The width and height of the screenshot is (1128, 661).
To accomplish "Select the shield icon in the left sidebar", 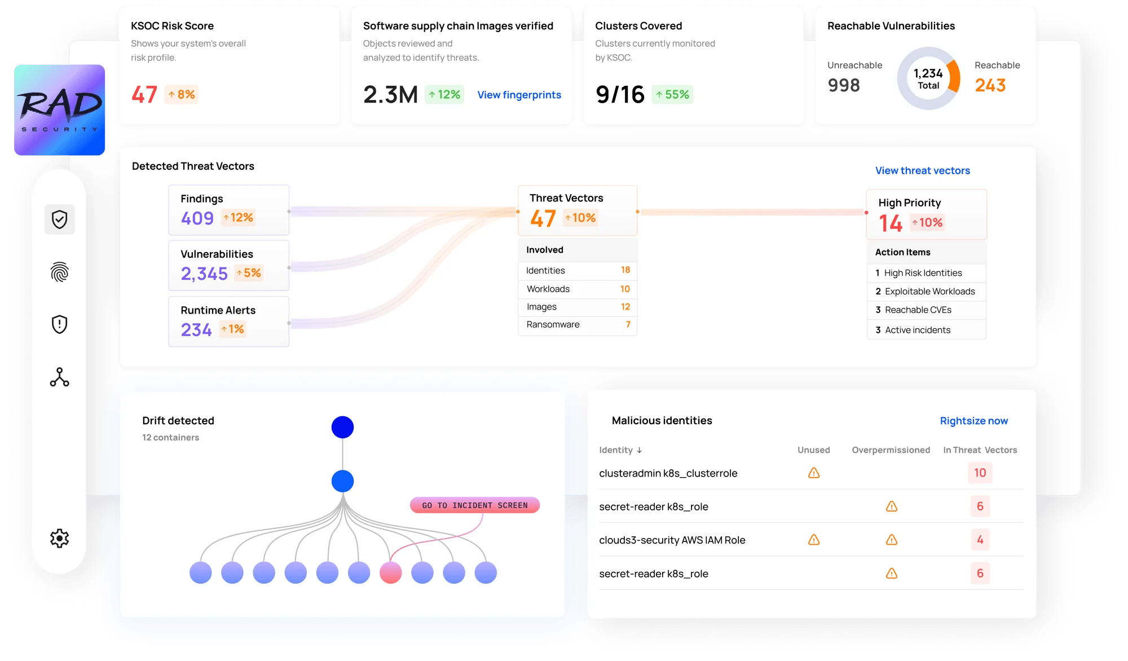I will [x=59, y=219].
